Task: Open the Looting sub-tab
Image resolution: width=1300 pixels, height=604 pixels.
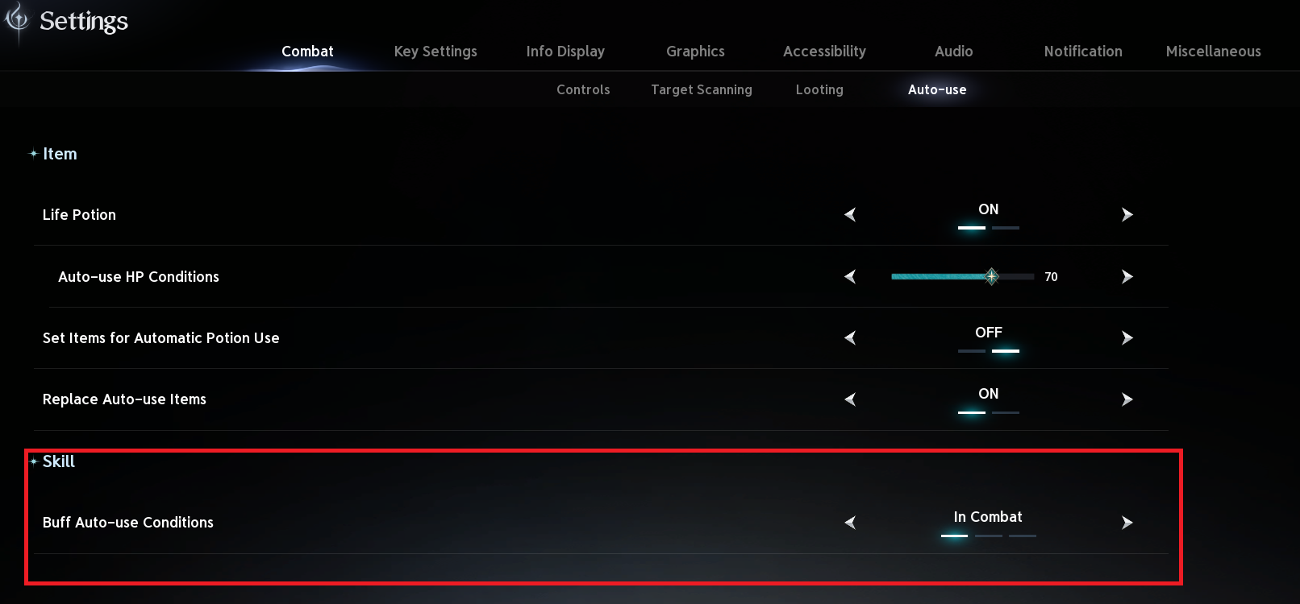Action: [x=819, y=90]
